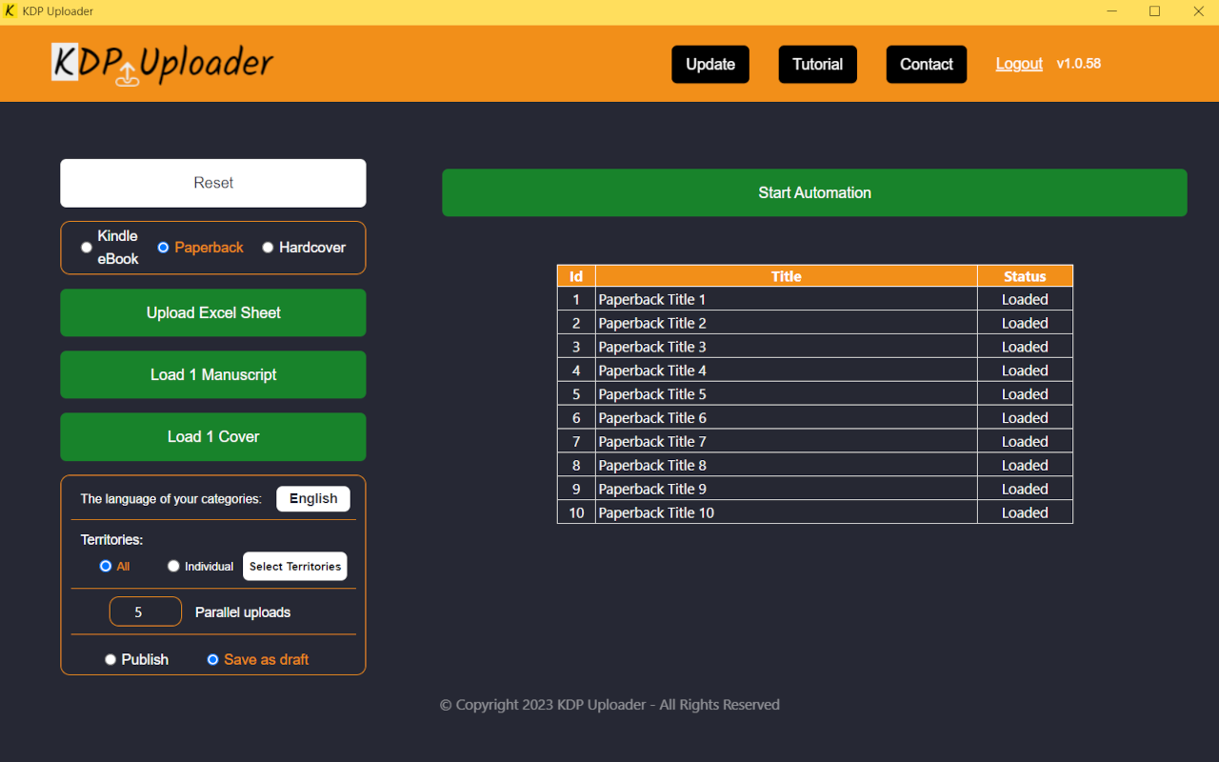Select row Paperback Title 9
1219x762 pixels.
click(x=815, y=490)
